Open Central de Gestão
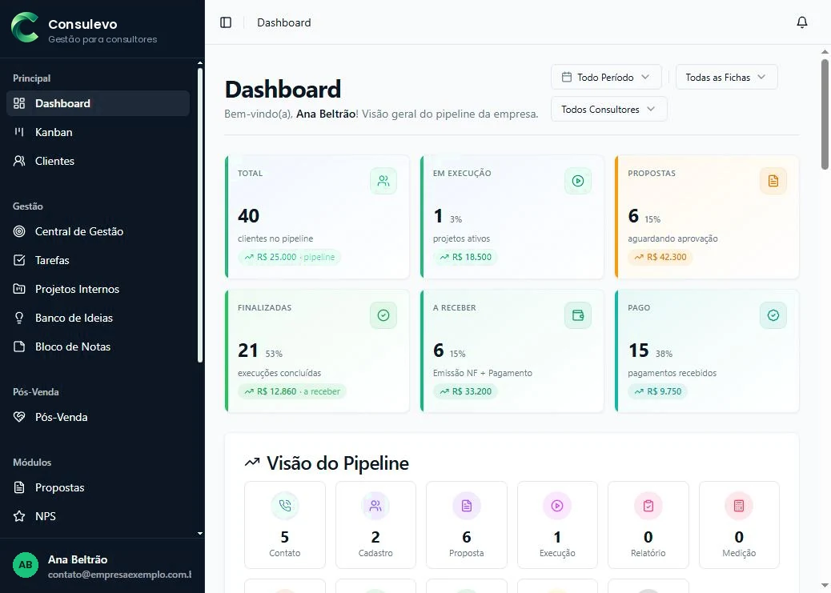This screenshot has width=831, height=593. click(x=98, y=231)
